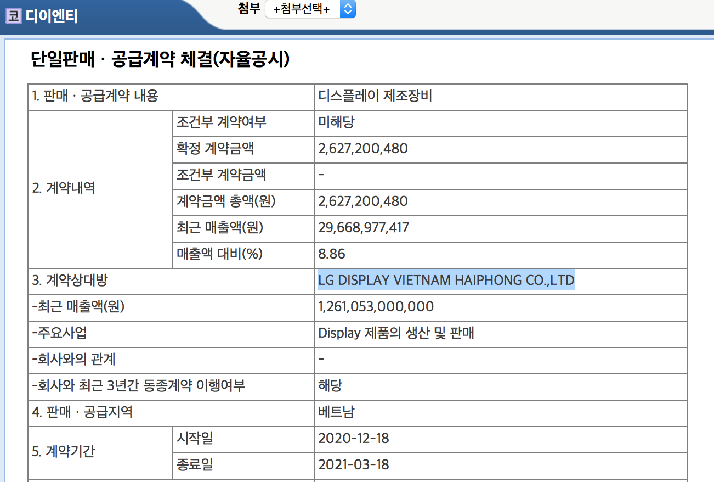This screenshot has width=714, height=482.
Task: Click the 계약금액 총액(원) value 2,627,200,480
Action: [x=363, y=201]
